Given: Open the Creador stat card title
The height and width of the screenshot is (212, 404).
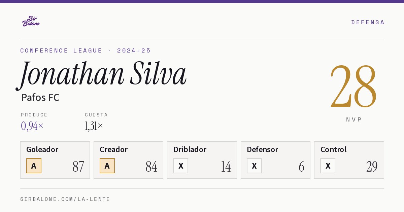Looking at the screenshot, I should tap(113, 149).
